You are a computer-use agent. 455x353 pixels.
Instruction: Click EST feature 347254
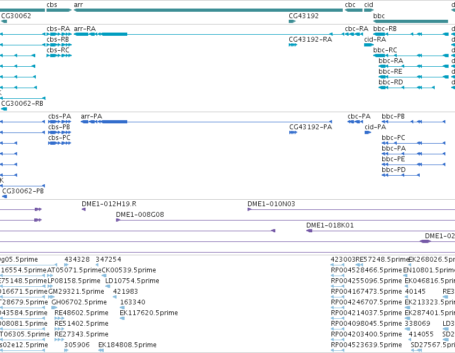pyautogui.click(x=97, y=264)
